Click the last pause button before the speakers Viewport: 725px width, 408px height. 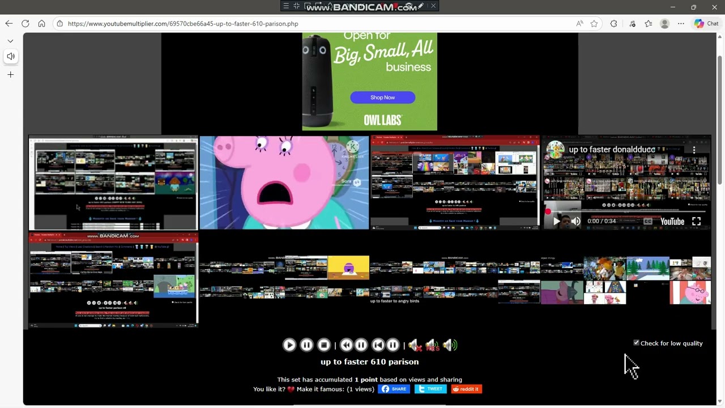click(393, 345)
